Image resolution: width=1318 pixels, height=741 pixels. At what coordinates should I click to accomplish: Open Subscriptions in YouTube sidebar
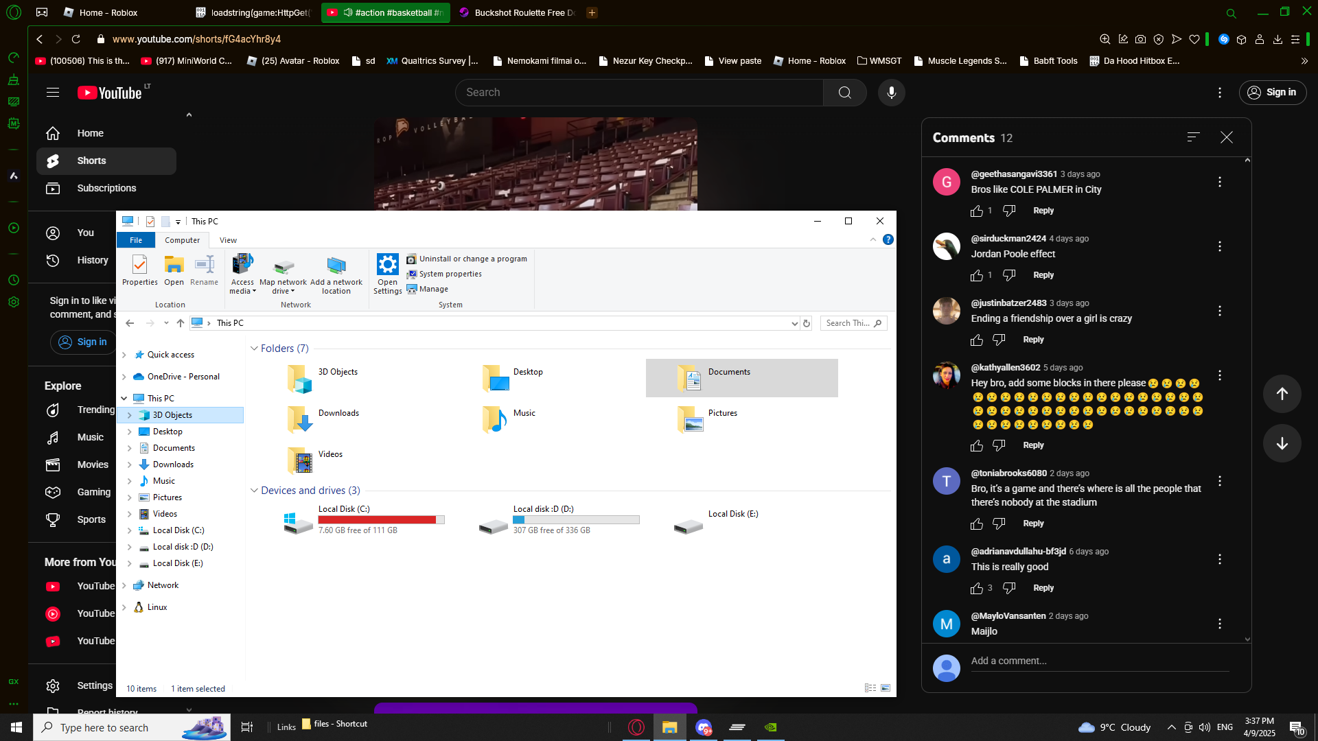[106, 188]
